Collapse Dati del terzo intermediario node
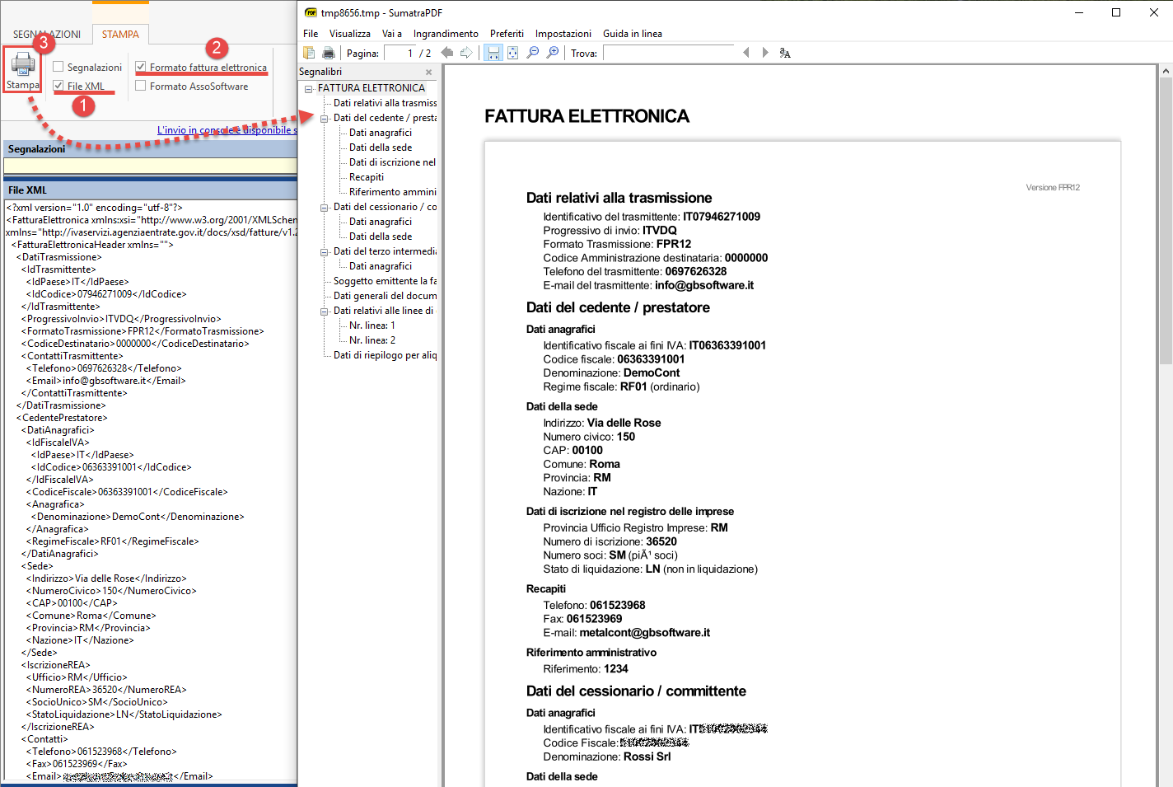1173x787 pixels. 325,251
